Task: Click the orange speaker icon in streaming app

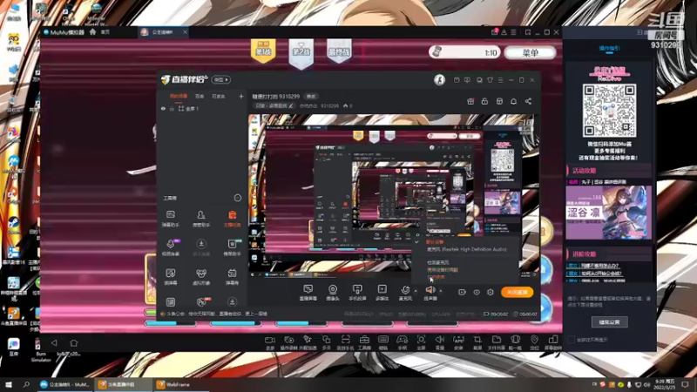Action: pyautogui.click(x=430, y=289)
